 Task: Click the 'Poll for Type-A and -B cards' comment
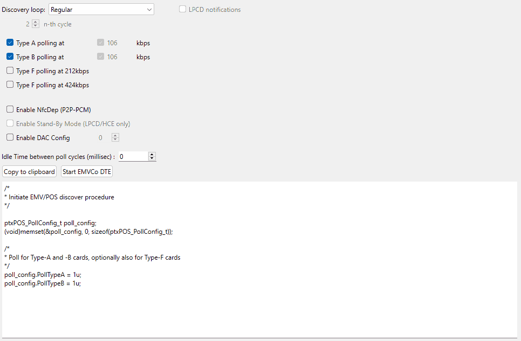pyautogui.click(x=92, y=258)
